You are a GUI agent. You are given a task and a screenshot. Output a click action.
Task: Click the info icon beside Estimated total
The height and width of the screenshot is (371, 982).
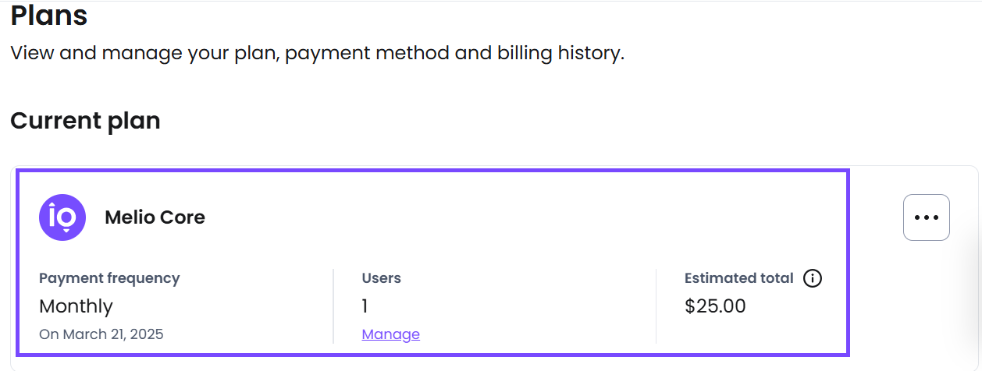(x=813, y=278)
